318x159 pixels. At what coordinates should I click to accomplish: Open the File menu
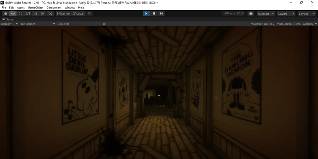[4, 7]
